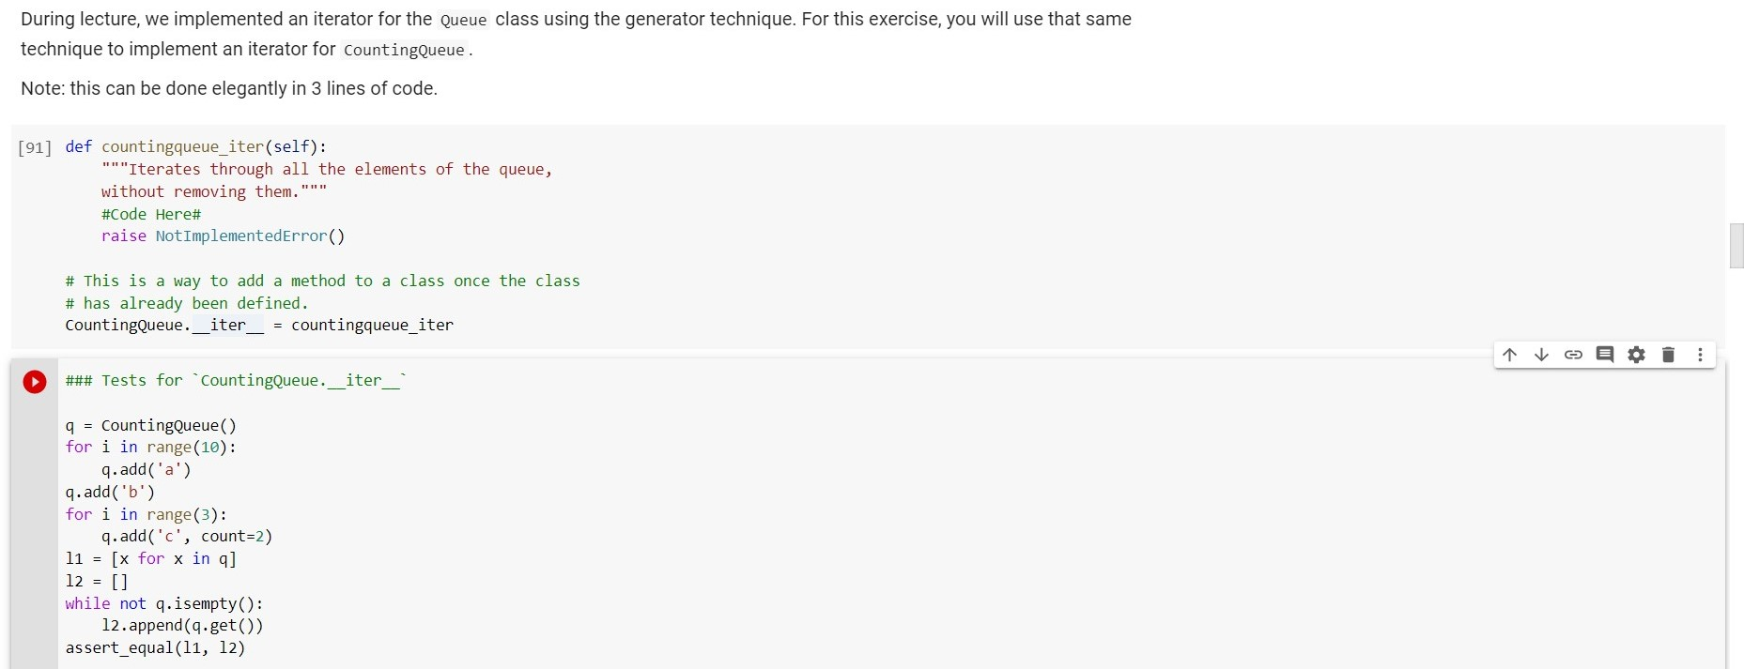Click the execution count indicator [91]
The height and width of the screenshot is (669, 1744).
click(x=35, y=147)
